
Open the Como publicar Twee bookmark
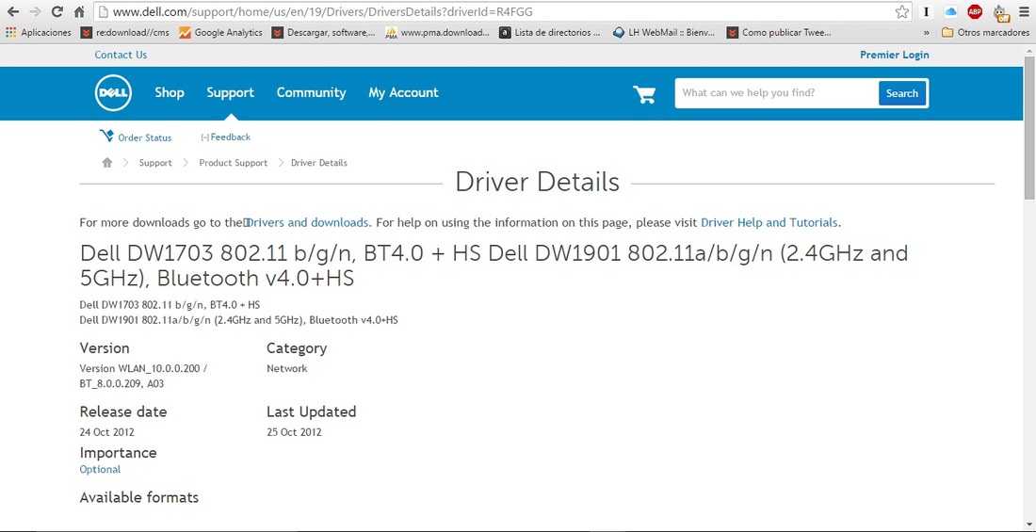(x=779, y=32)
